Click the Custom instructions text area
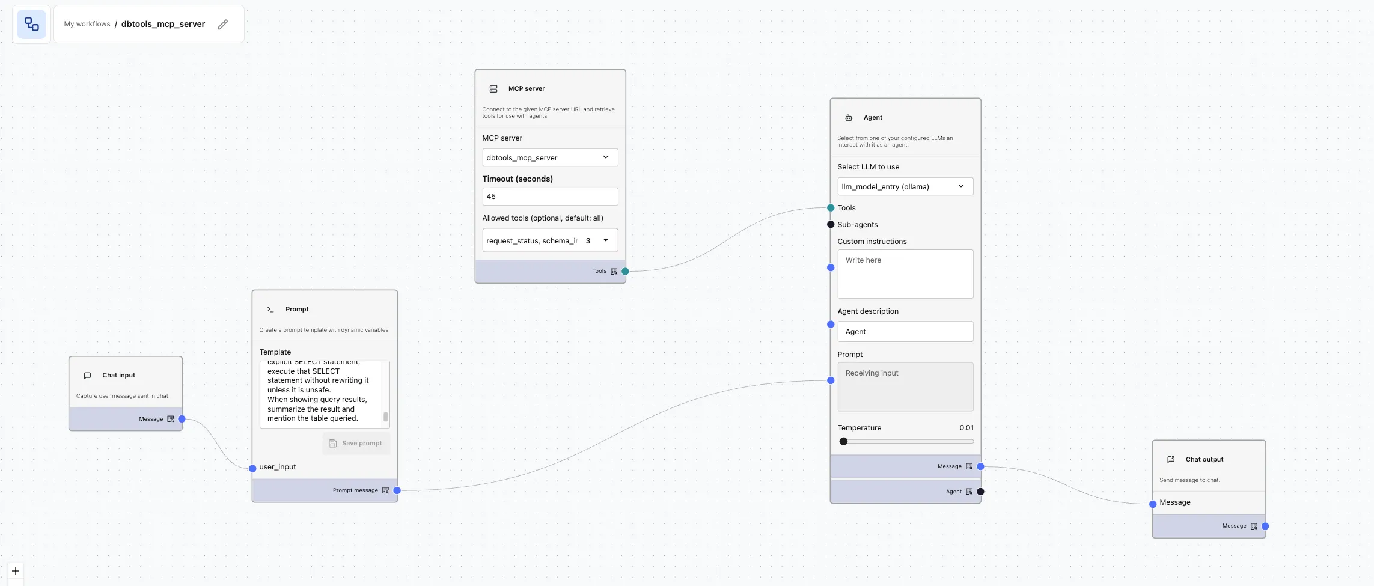Viewport: 1374px width, 586px height. pyautogui.click(x=905, y=274)
